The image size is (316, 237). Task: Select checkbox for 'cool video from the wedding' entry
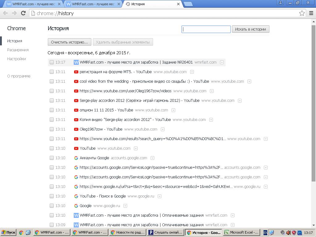coord(52,81)
